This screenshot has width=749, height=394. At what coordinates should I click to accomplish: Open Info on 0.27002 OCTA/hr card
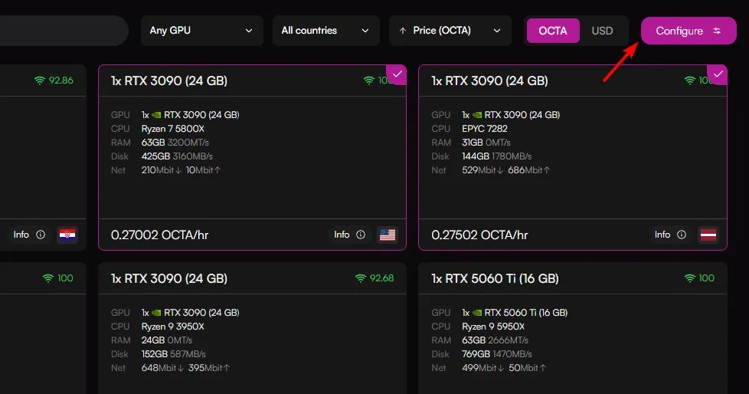pyautogui.click(x=350, y=235)
